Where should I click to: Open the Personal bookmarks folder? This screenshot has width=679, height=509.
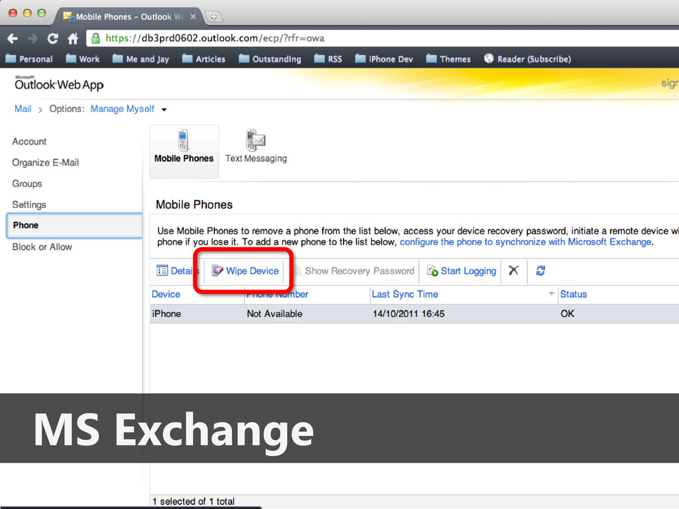29,59
